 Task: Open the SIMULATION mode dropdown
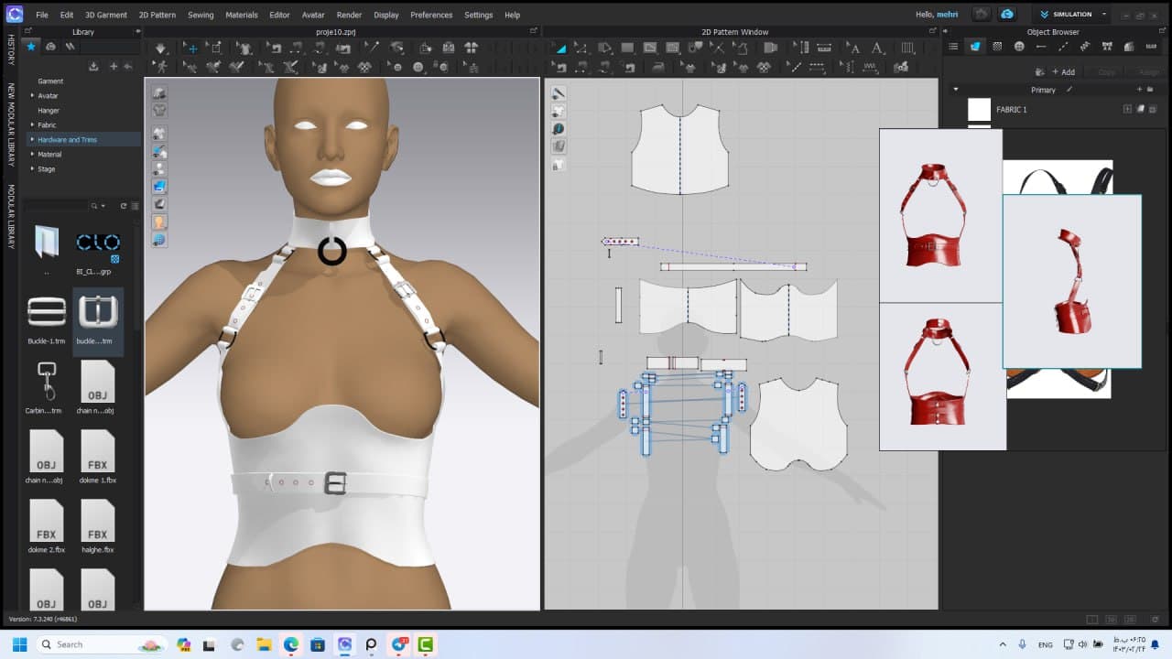click(1104, 15)
